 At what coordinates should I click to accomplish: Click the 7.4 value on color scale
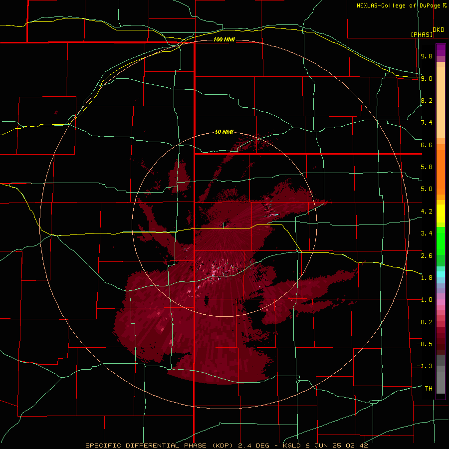[x=427, y=123]
